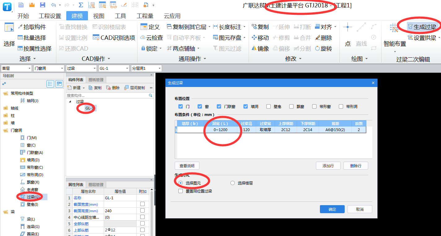
Task: Click the 移动 move tool
Action: pyautogui.click(x=260, y=38)
